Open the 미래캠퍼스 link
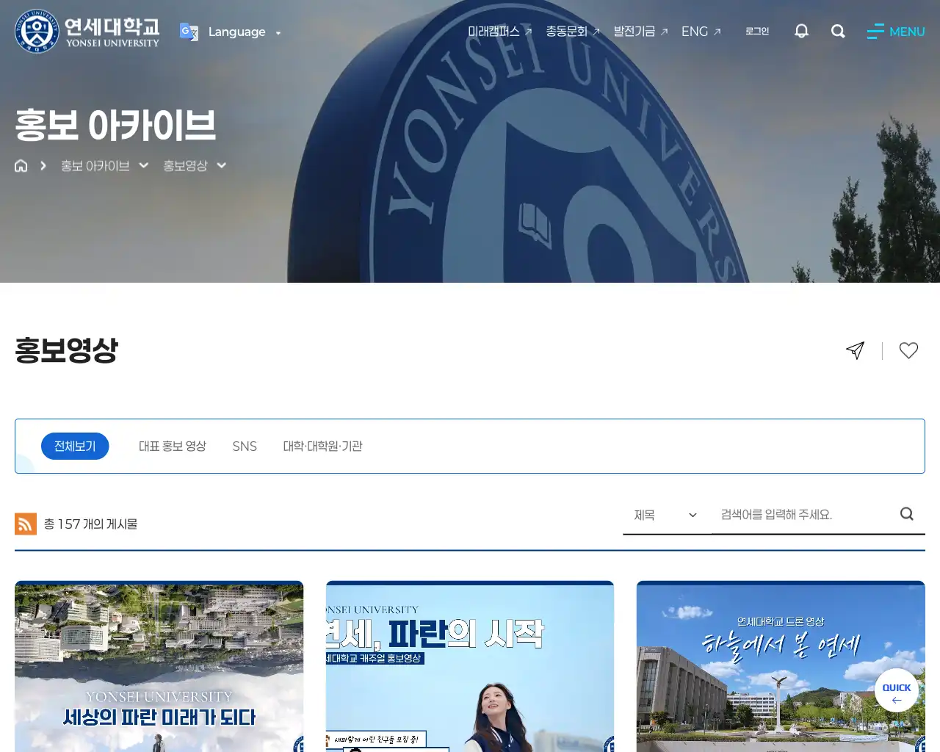This screenshot has height=752, width=940. tap(499, 32)
